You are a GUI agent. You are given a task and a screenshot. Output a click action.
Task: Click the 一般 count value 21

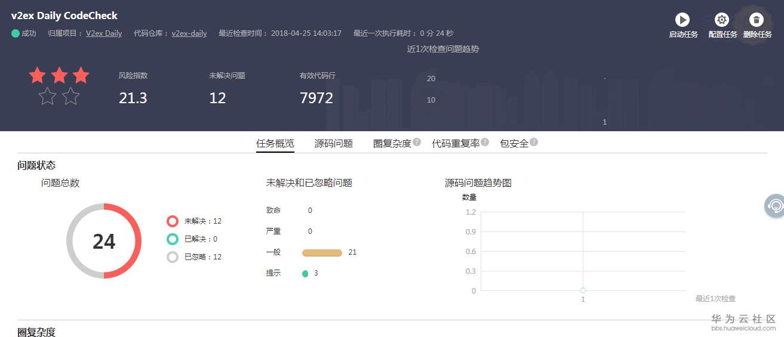point(352,252)
